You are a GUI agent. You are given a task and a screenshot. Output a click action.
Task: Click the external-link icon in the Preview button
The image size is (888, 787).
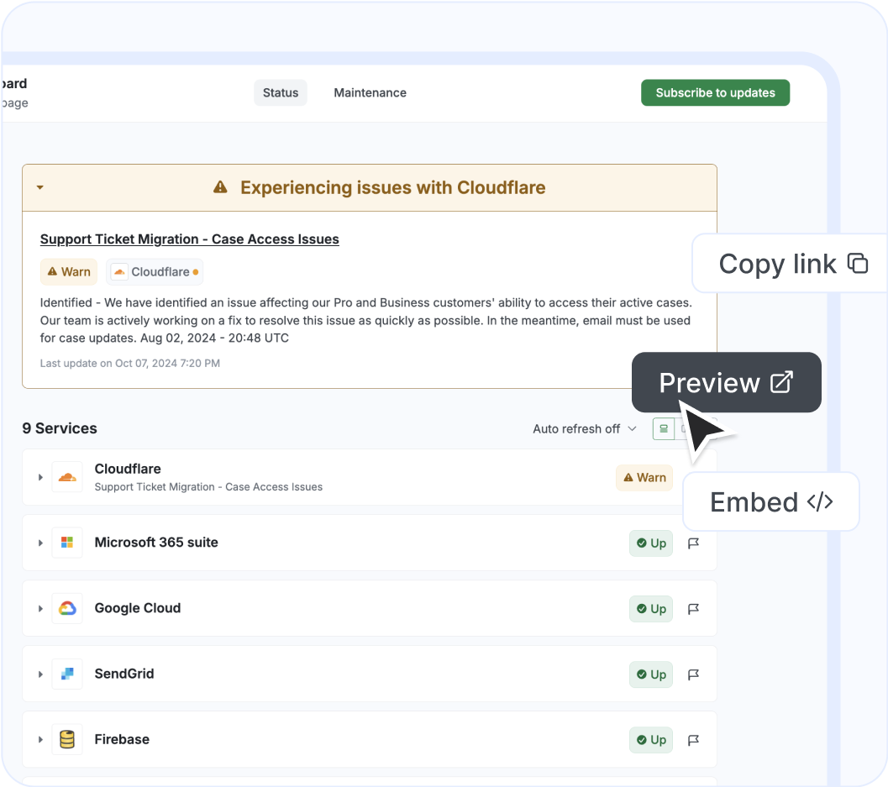pos(780,382)
